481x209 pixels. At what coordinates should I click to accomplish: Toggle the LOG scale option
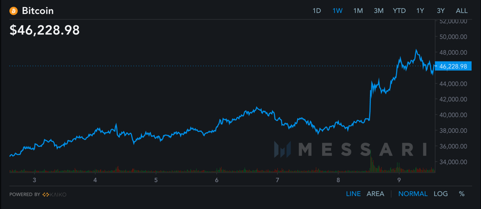point(441,194)
